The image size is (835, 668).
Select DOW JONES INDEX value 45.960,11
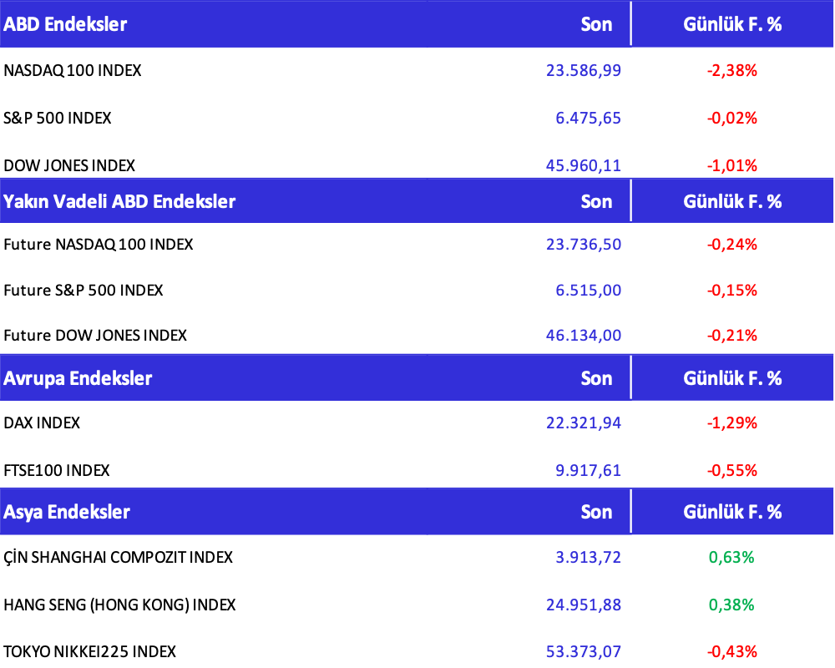coord(583,165)
